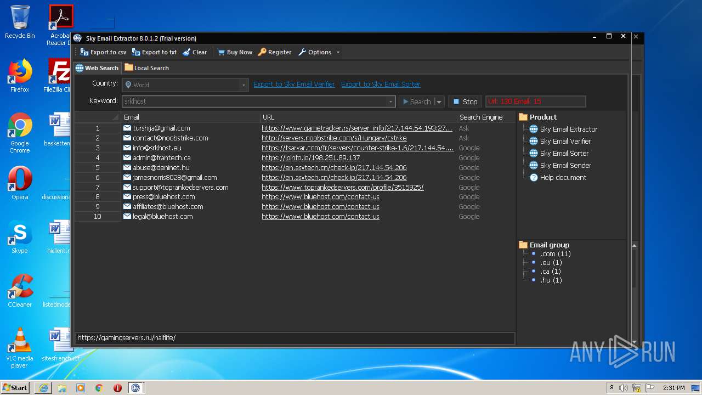Sort by the Email column header
This screenshot has width=702, height=395.
[190, 117]
